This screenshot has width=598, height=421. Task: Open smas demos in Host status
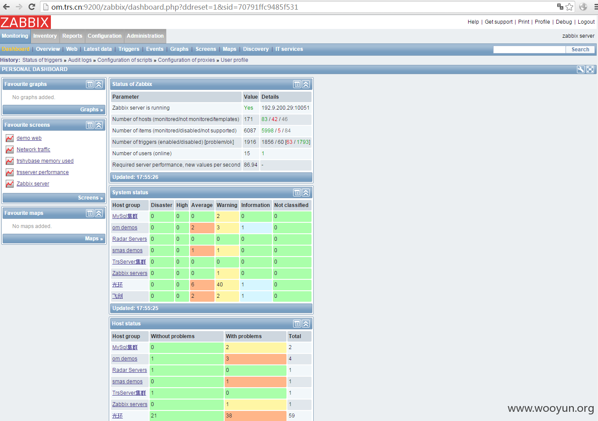click(127, 382)
